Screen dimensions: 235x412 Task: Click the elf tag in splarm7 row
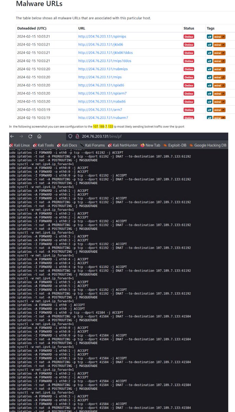point(209,93)
